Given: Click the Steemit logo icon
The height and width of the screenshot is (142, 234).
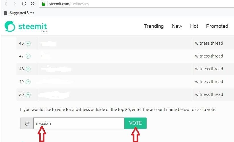Looking at the screenshot, I should [x=10, y=26].
